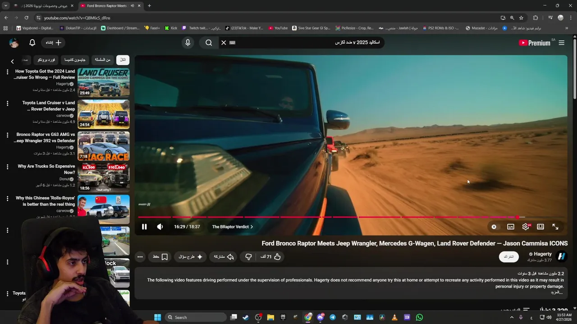Open more actions three-dot button under video
The height and width of the screenshot is (324, 577).
tap(140, 256)
